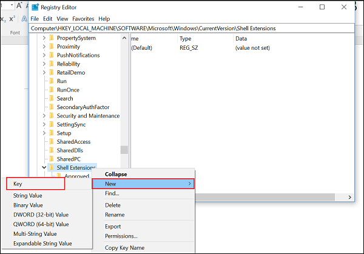Click the PushNotifications folder icon
The image size is (364, 254).
52,55
